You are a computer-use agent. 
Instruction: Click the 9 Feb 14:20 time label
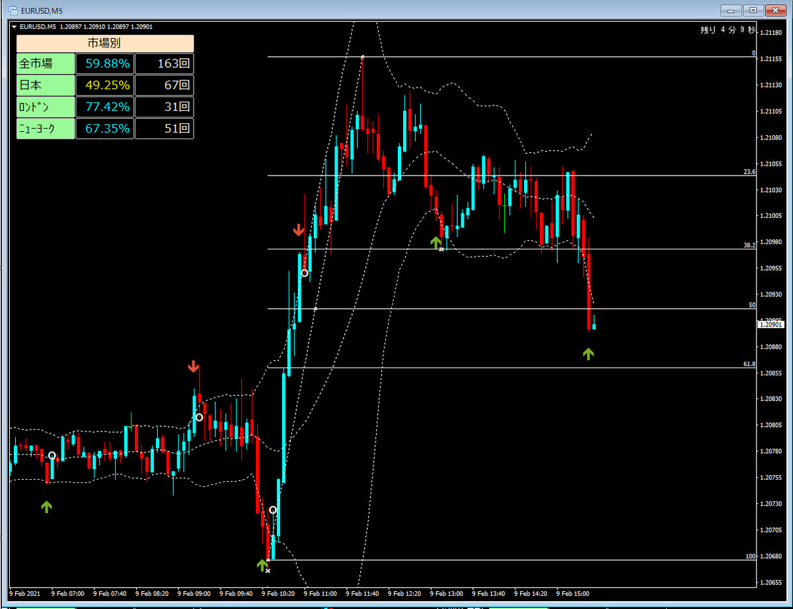[531, 593]
